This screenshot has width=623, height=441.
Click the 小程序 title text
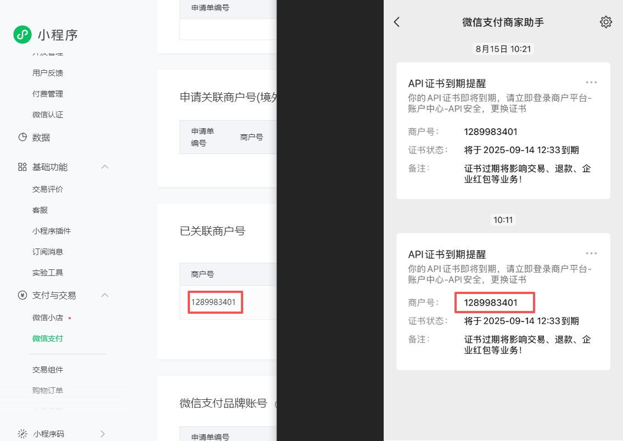coord(58,35)
